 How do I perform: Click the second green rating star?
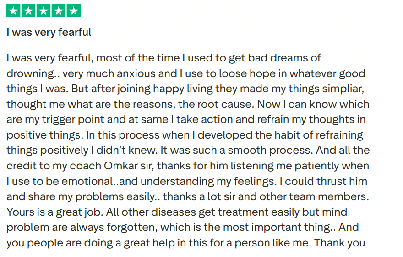(x=28, y=11)
